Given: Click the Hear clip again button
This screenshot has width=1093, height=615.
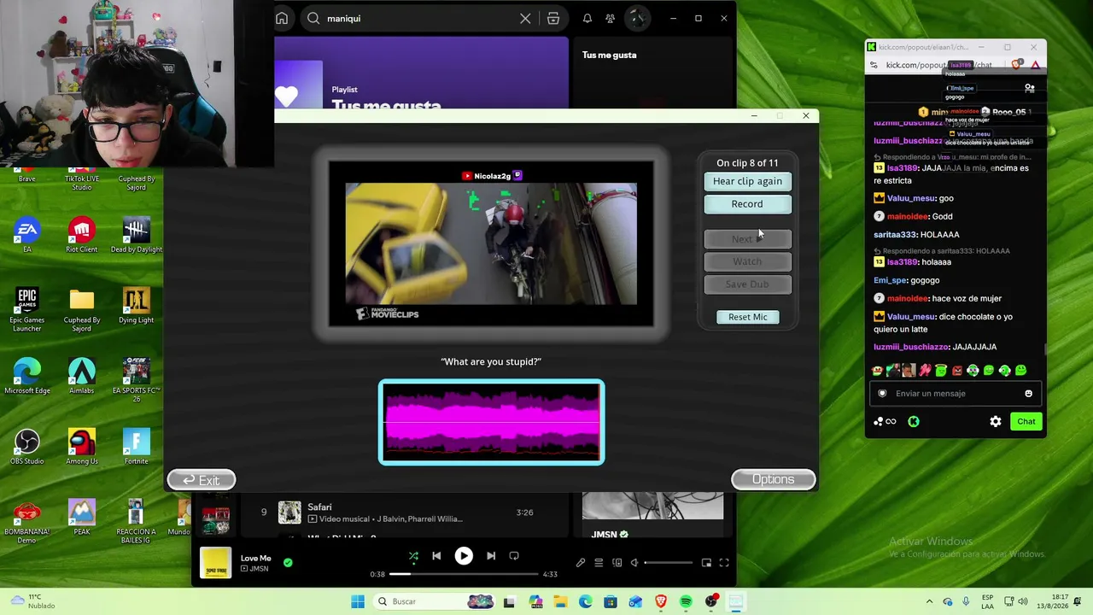Looking at the screenshot, I should click(x=747, y=181).
